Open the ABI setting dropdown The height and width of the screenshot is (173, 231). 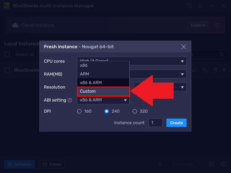tap(103, 100)
